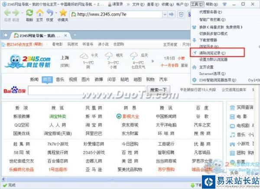Viewport: 260px width, 189px height.
Task: Click the next-weather arrow after 后天 forecast
Action: click(x=153, y=61)
